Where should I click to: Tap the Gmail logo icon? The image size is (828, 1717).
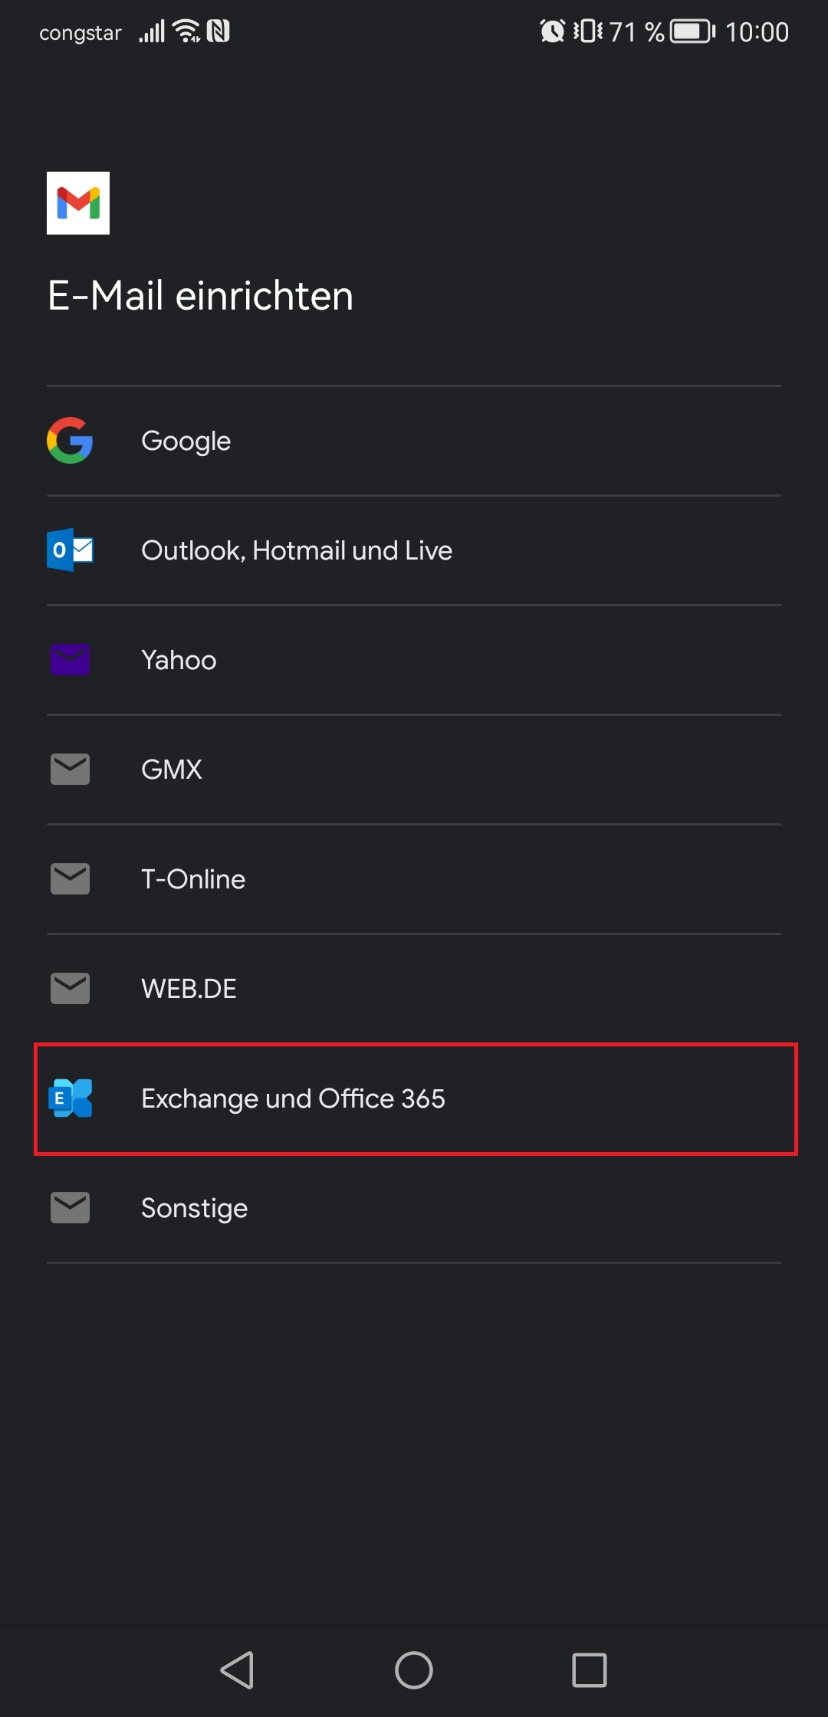click(78, 203)
